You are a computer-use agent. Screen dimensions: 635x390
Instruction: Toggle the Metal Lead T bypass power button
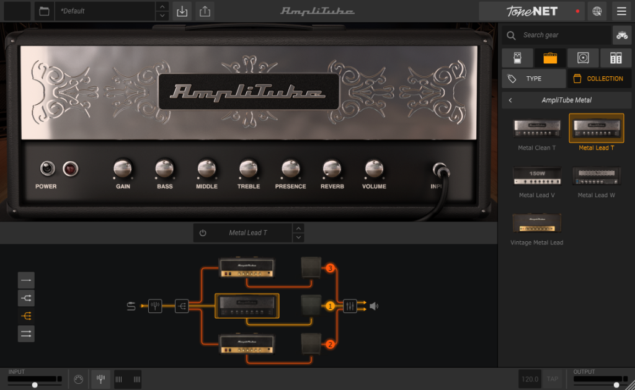point(203,233)
